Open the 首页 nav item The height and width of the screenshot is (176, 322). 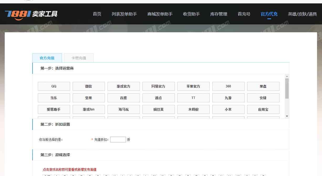(x=97, y=14)
